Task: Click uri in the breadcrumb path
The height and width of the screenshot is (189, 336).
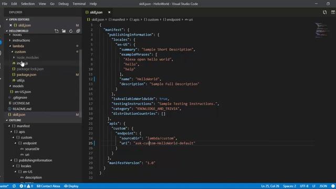Action: click(191, 19)
